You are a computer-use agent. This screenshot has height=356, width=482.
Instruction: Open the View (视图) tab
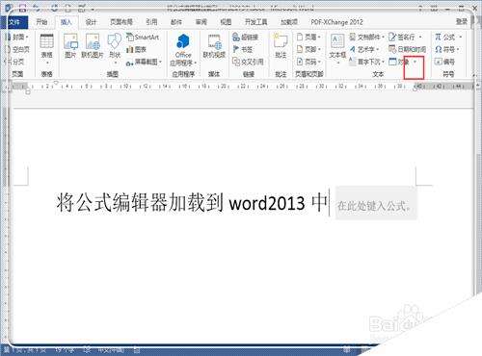(x=226, y=22)
